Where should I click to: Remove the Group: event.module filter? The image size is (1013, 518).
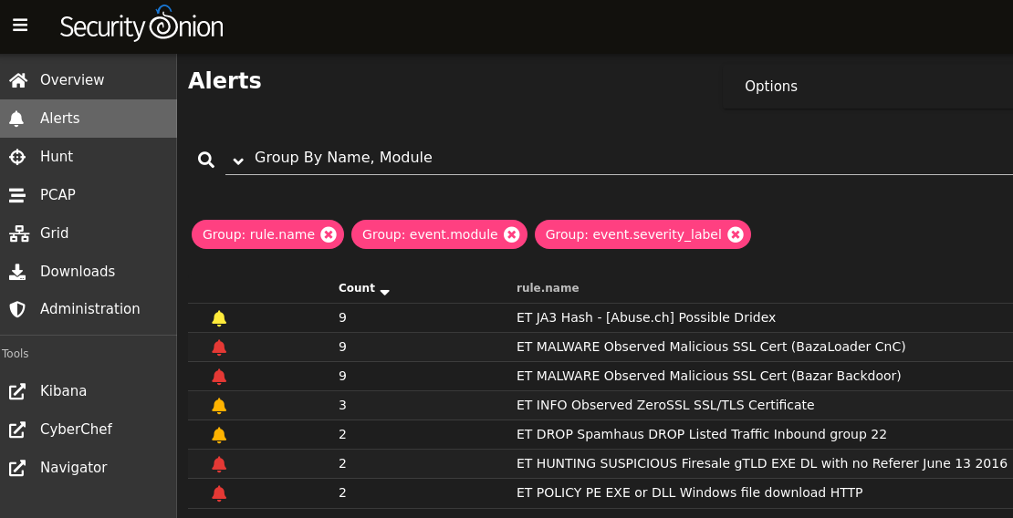pos(512,234)
